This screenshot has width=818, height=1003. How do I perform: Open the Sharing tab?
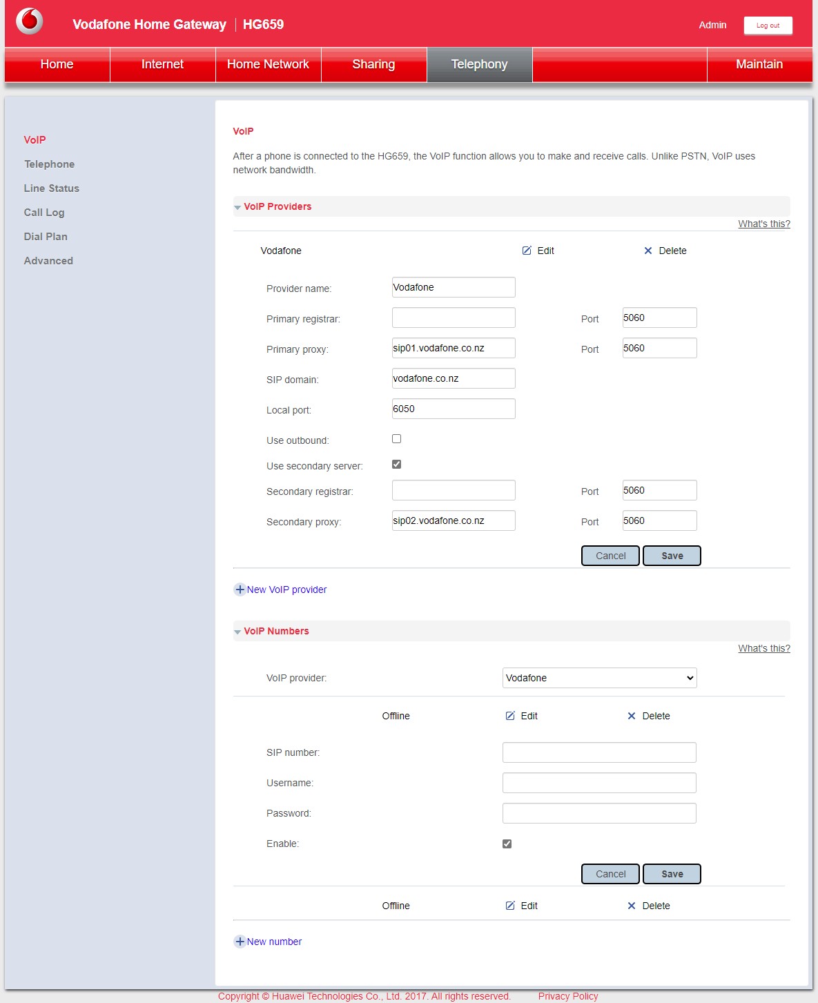[x=374, y=64]
